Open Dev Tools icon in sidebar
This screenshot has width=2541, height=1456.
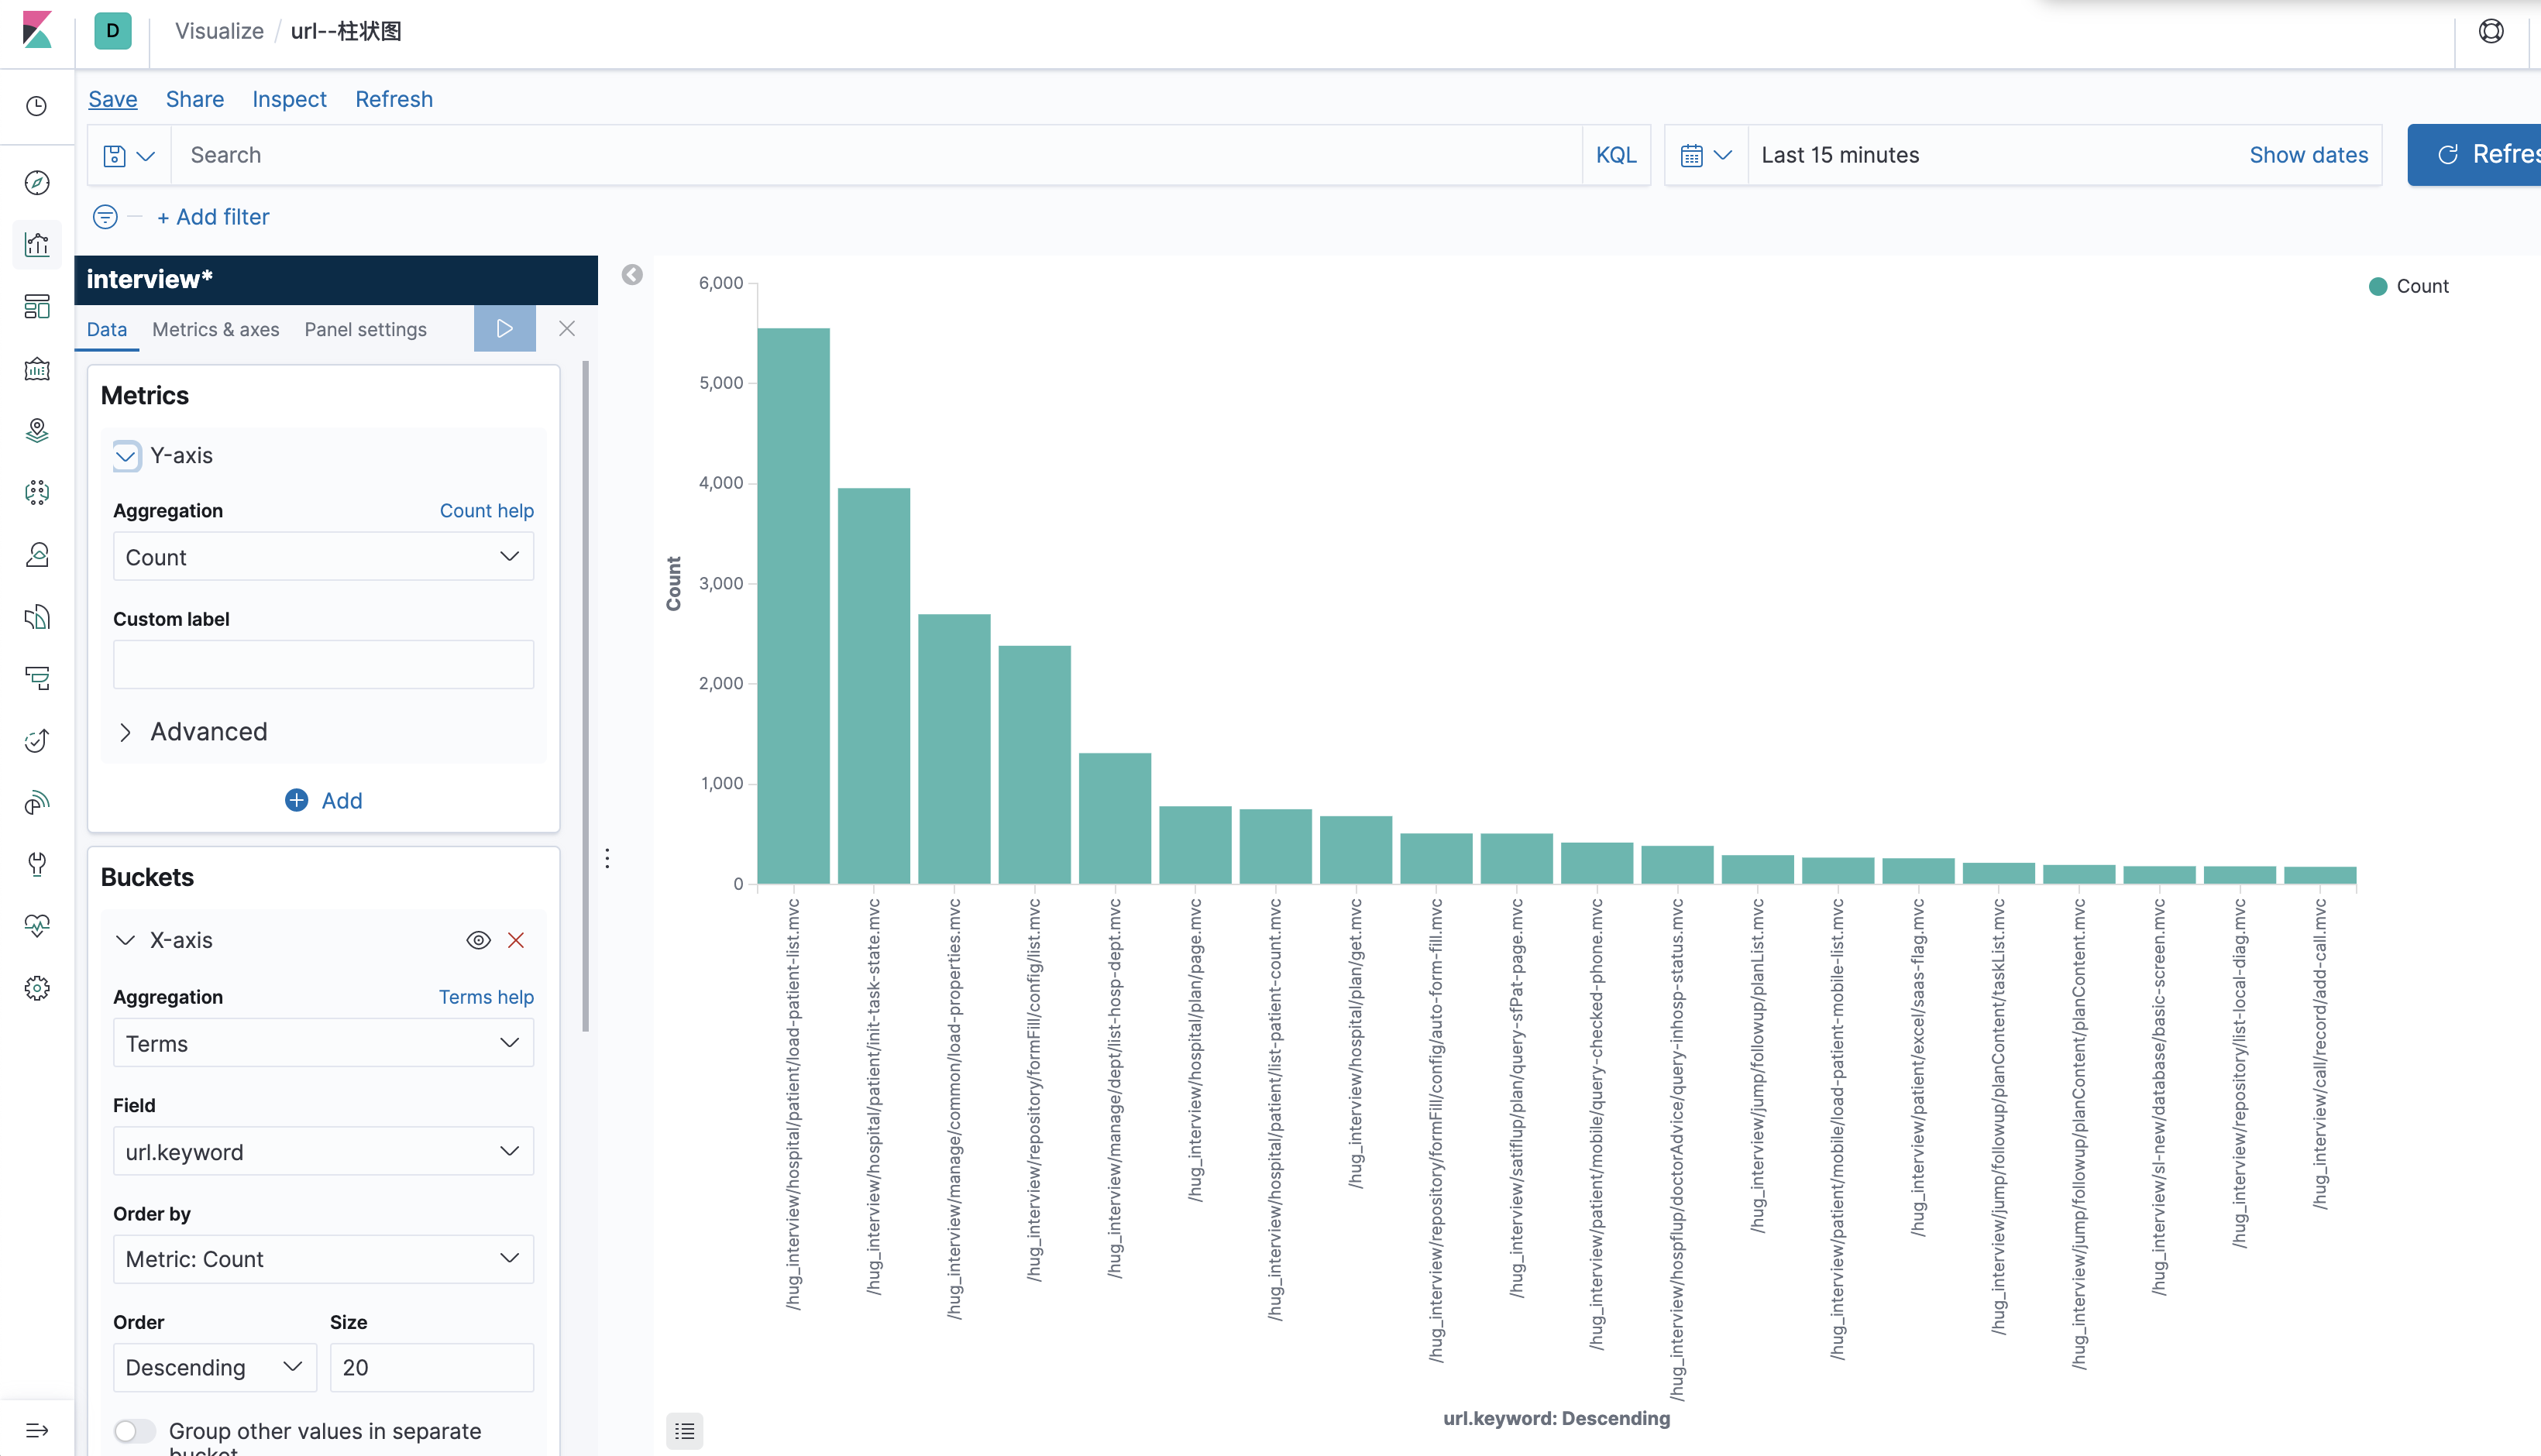37,865
